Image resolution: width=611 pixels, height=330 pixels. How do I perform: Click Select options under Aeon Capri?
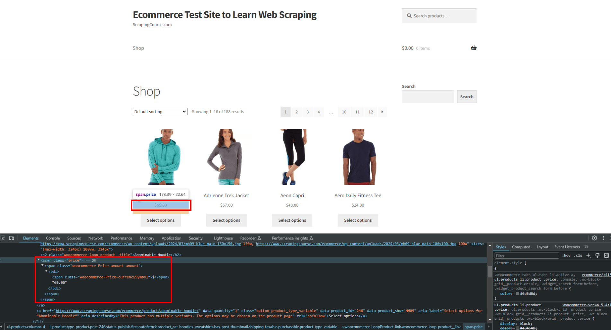click(292, 220)
